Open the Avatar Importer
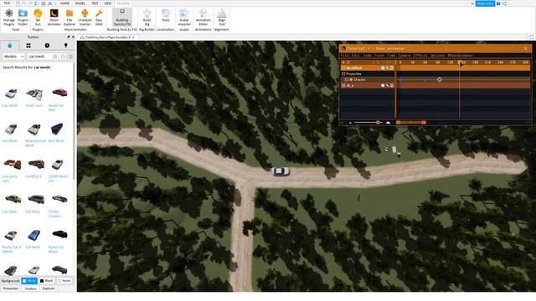The height and width of the screenshot is (301, 536). click(184, 18)
